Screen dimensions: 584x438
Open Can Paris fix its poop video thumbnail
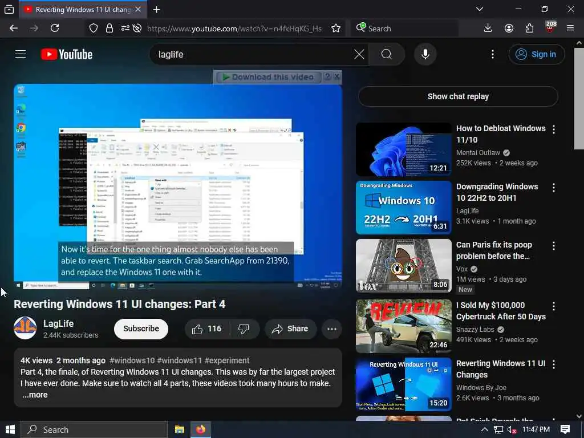(403, 266)
